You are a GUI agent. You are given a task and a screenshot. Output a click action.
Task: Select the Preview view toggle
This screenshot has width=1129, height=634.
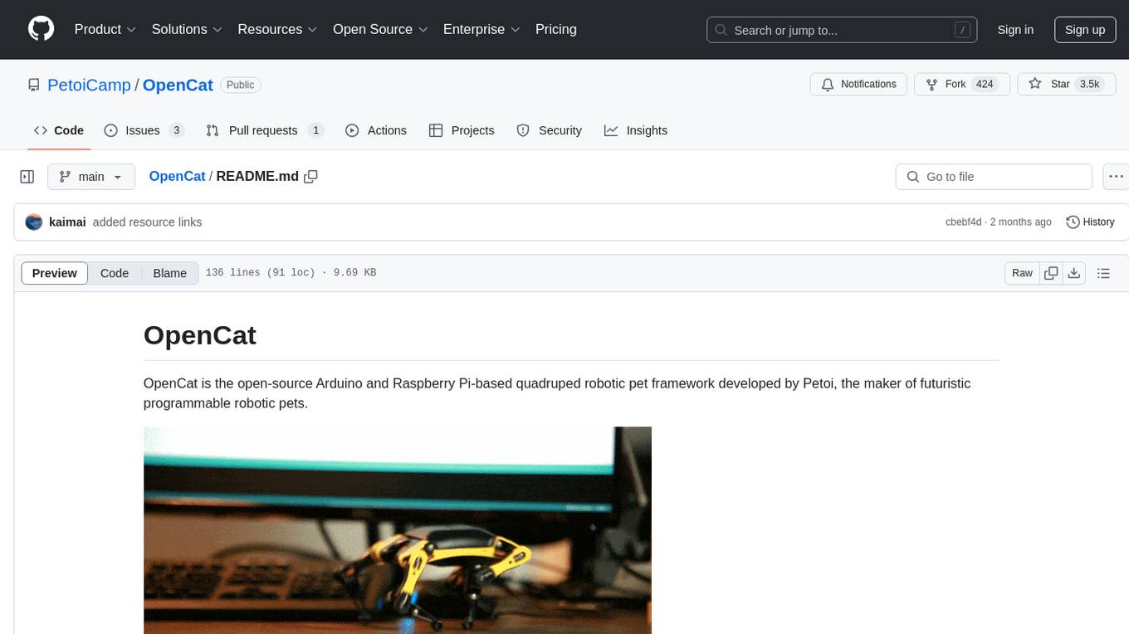55,273
